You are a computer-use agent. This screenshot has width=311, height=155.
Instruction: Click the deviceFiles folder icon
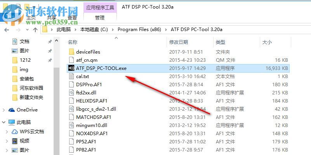[x=71, y=52]
